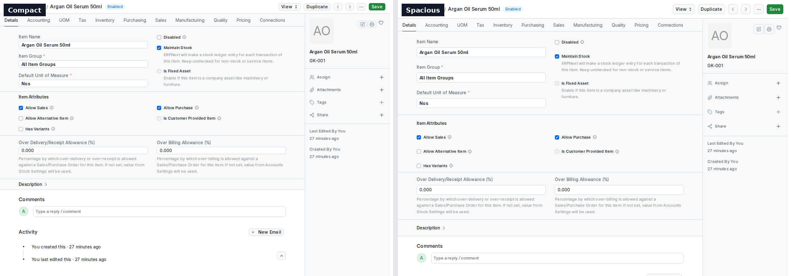The height and width of the screenshot is (276, 791).
Task: Go to next record in Compact view
Action: tap(350, 7)
